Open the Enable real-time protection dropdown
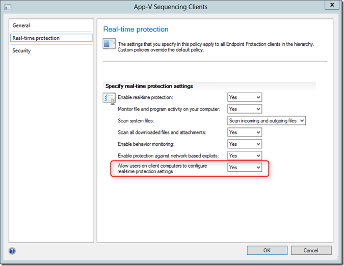Viewport: 344px width, 266px height. pyautogui.click(x=245, y=97)
